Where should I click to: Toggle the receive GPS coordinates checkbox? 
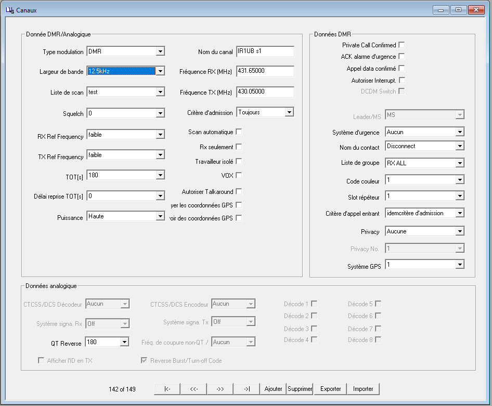[239, 218]
